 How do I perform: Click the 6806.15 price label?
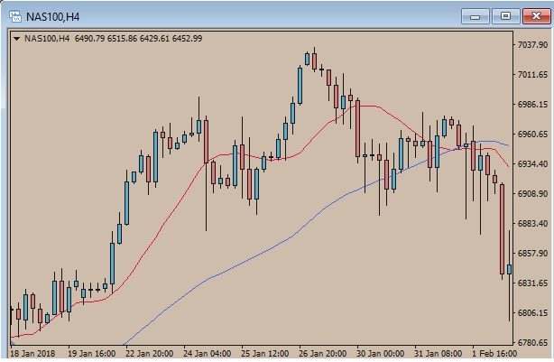click(532, 313)
